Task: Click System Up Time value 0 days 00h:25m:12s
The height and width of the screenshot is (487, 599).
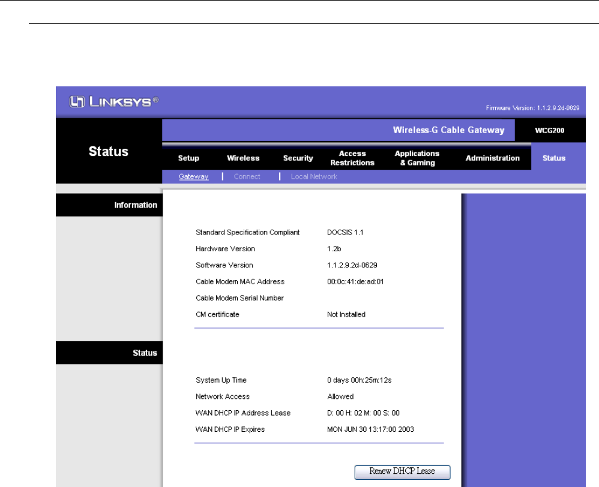Action: click(359, 380)
